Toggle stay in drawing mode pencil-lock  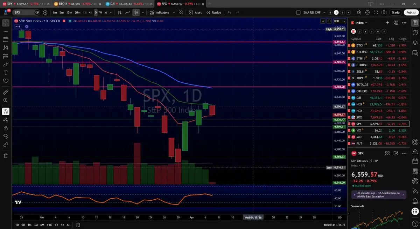point(6,120)
